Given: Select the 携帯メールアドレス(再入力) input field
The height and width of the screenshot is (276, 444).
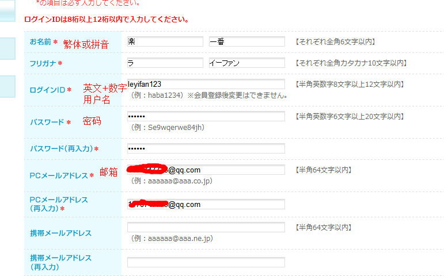Looking at the screenshot, I should (x=206, y=262).
